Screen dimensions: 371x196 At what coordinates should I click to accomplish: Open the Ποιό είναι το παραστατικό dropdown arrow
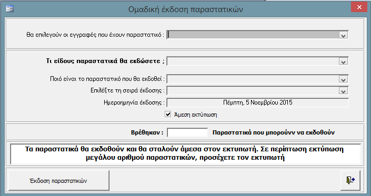pyautogui.click(x=343, y=79)
